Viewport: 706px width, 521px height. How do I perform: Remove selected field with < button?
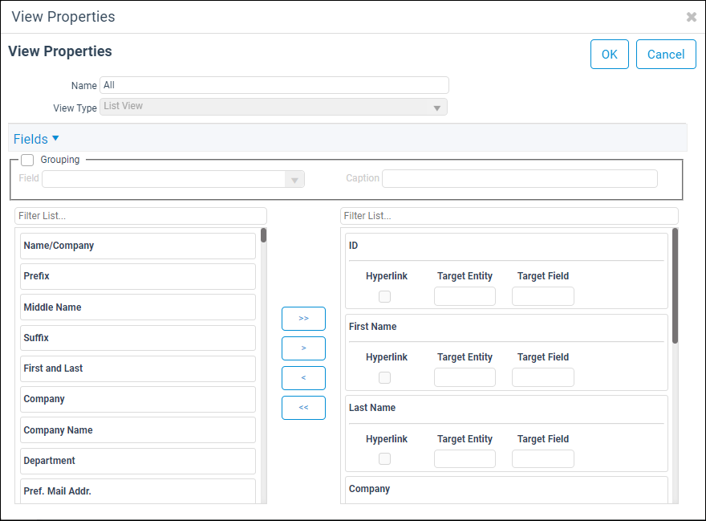(303, 378)
